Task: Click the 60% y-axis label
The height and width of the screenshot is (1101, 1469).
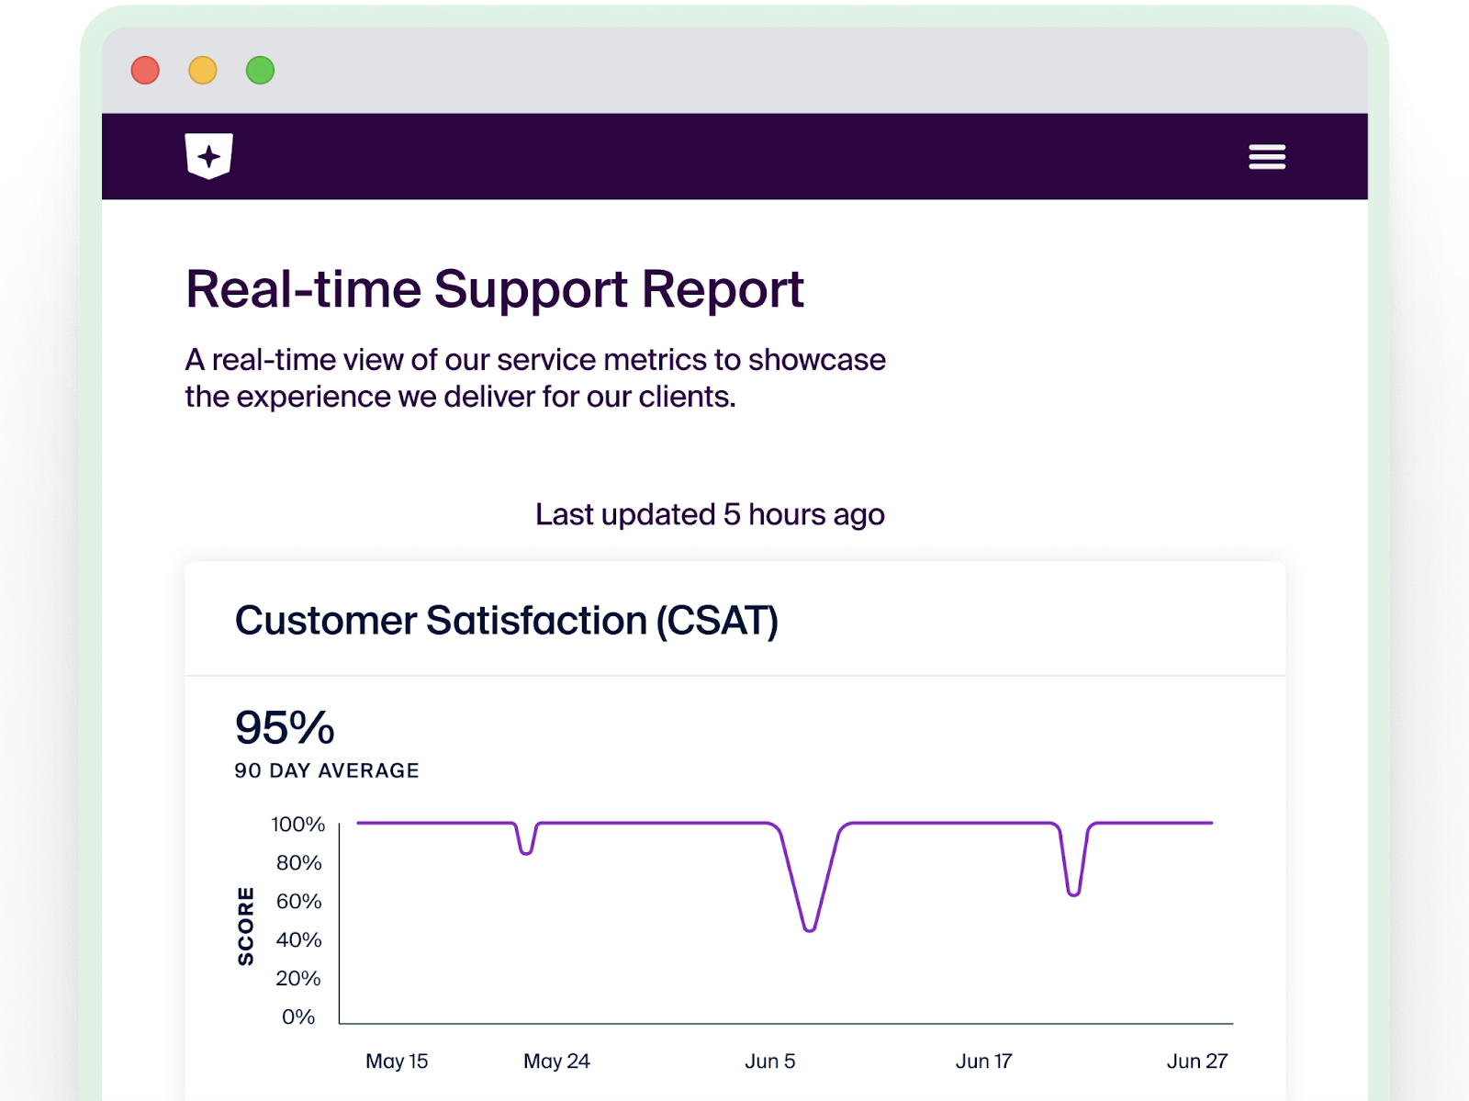Action: [x=299, y=902]
